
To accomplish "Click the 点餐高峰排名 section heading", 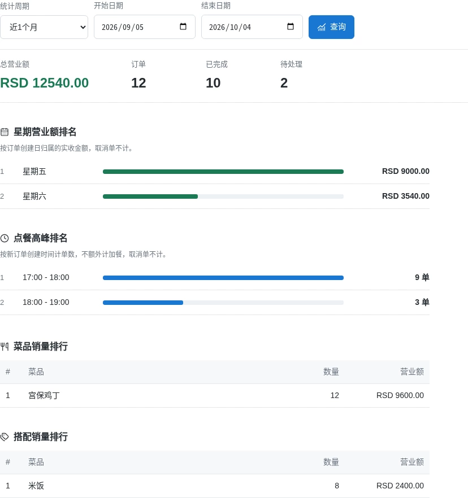I will (x=40, y=238).
